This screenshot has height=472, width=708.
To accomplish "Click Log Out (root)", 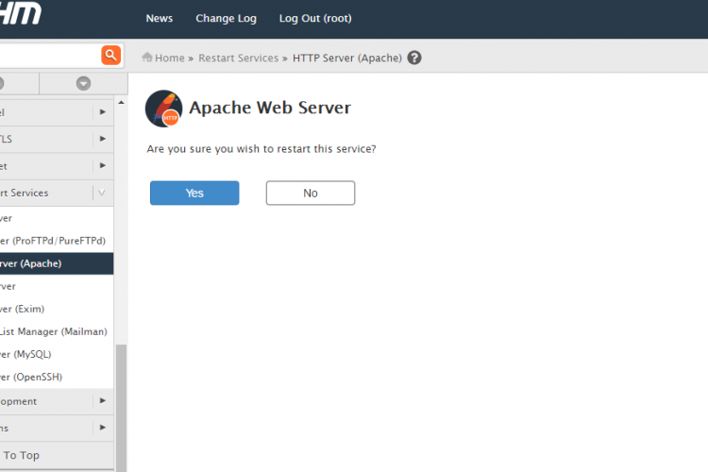I will tap(315, 19).
